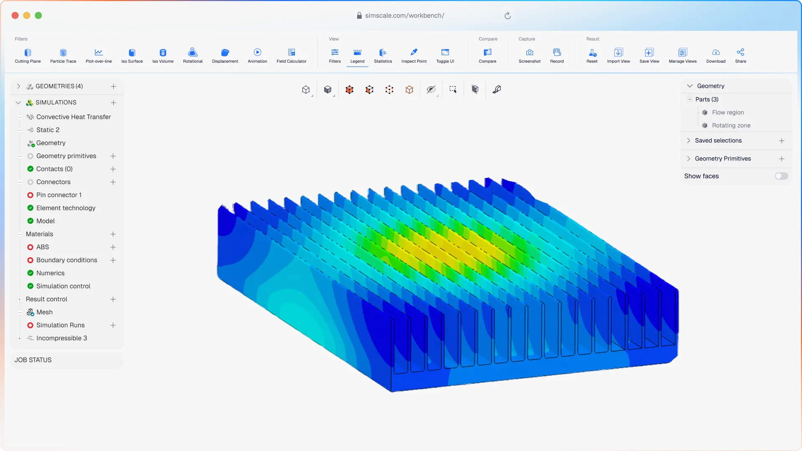Open the Particle Trace filter
Image resolution: width=802 pixels, height=451 pixels.
[x=63, y=56]
